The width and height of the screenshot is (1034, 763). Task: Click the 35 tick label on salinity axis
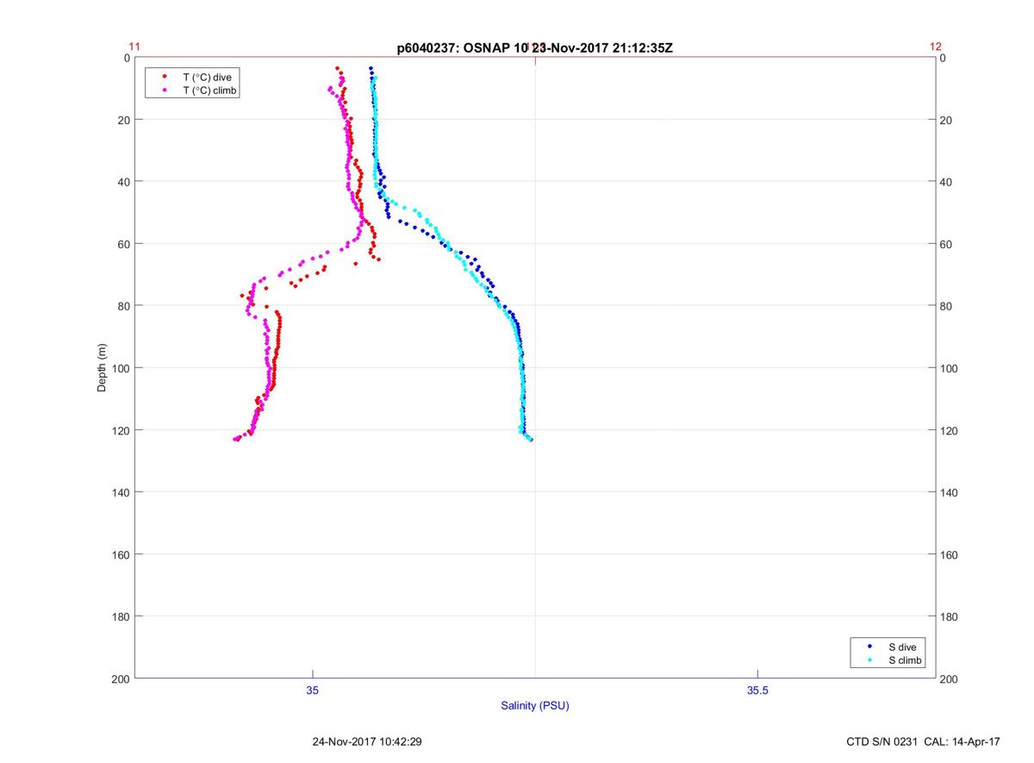coord(313,691)
